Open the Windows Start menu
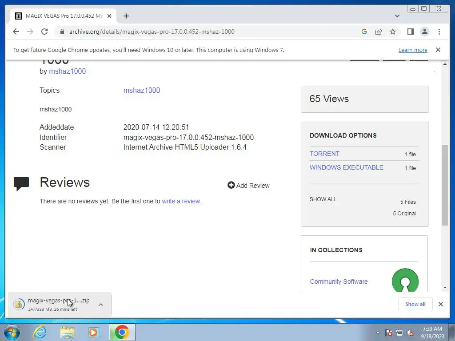455x341 pixels. coord(12,332)
